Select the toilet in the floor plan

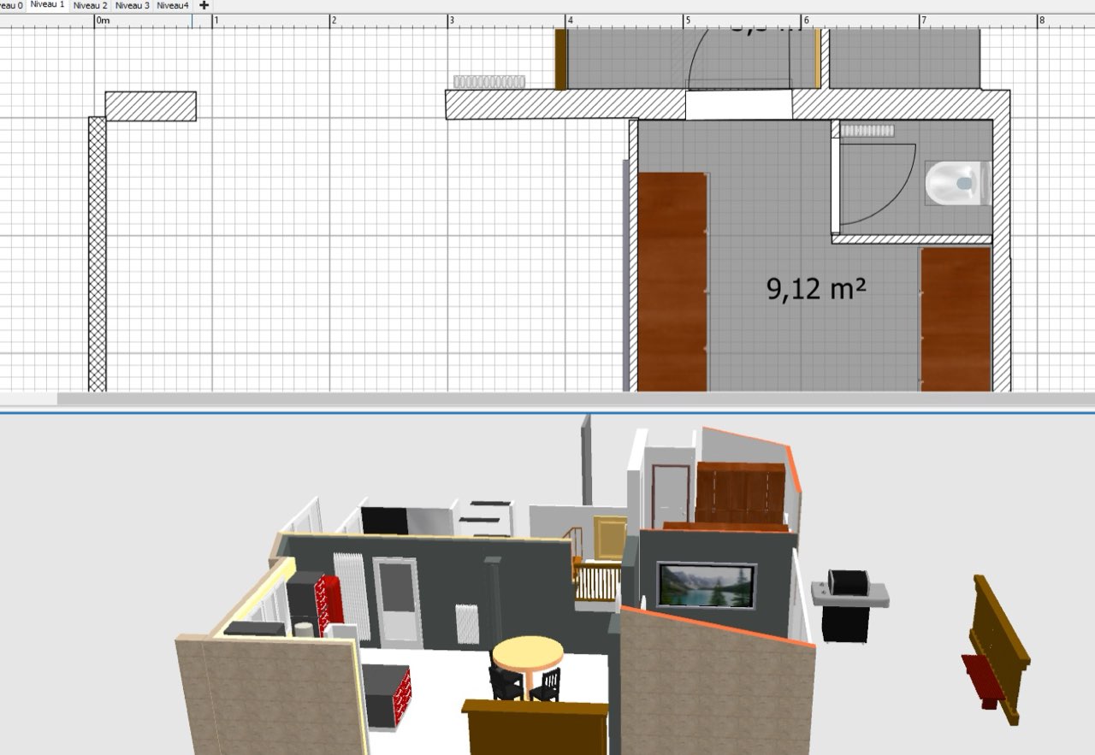(957, 183)
